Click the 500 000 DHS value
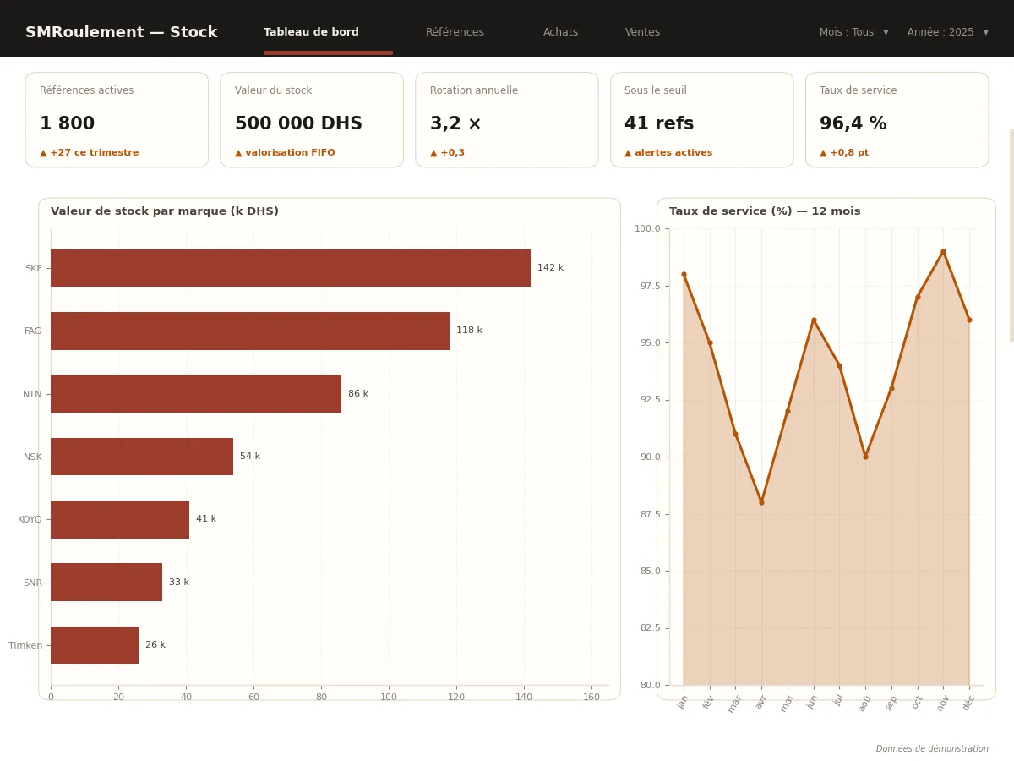Image resolution: width=1014 pixels, height=761 pixels. 298,124
